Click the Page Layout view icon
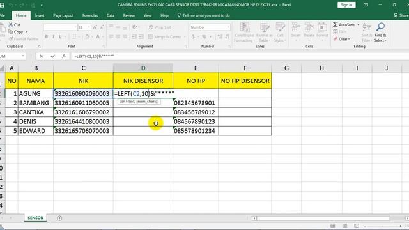This screenshot has height=230, width=409. pyautogui.click(x=344, y=226)
